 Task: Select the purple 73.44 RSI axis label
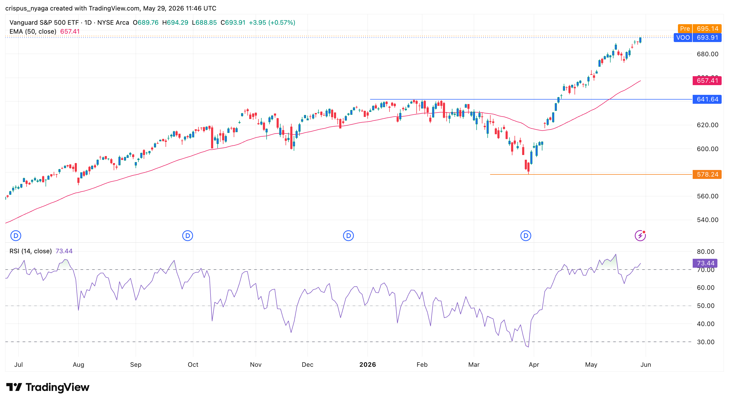pos(705,263)
